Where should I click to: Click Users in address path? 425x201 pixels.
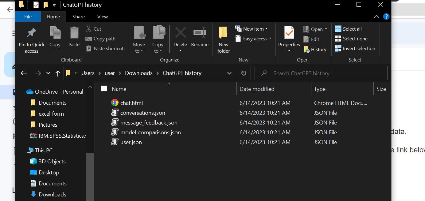tap(88, 73)
